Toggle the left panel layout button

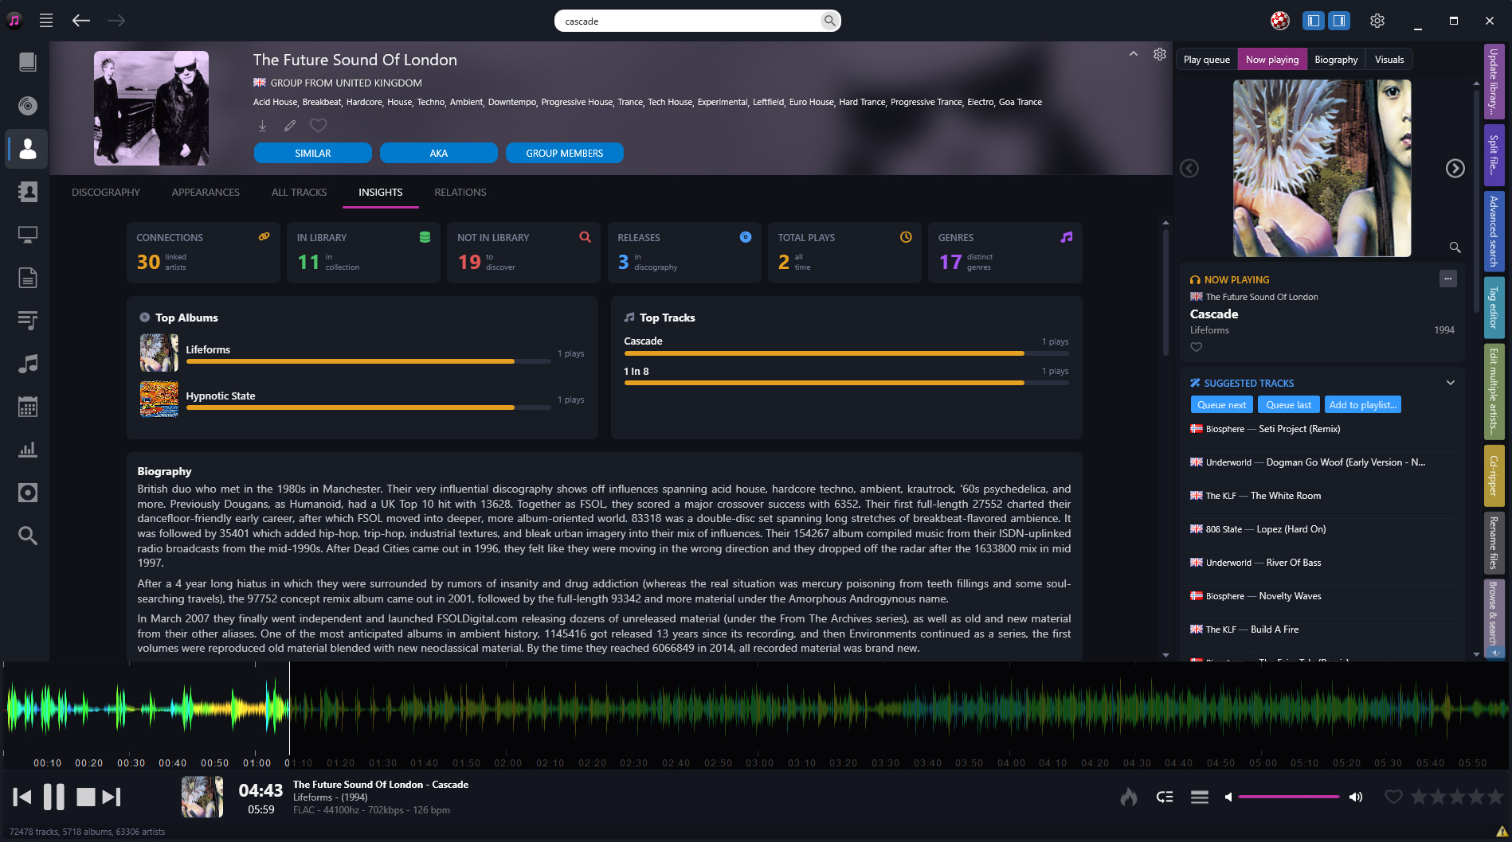(x=1314, y=21)
